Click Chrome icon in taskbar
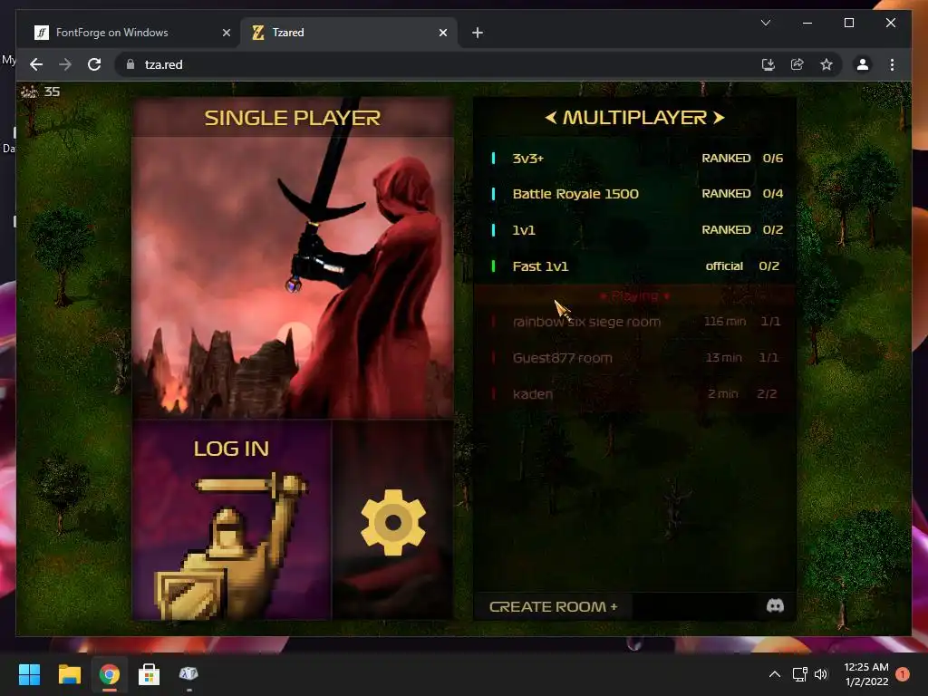Screen dimensions: 928x696 click(x=109, y=674)
